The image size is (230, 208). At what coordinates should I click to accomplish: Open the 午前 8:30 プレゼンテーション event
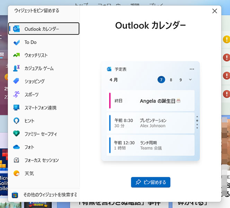tap(151, 123)
